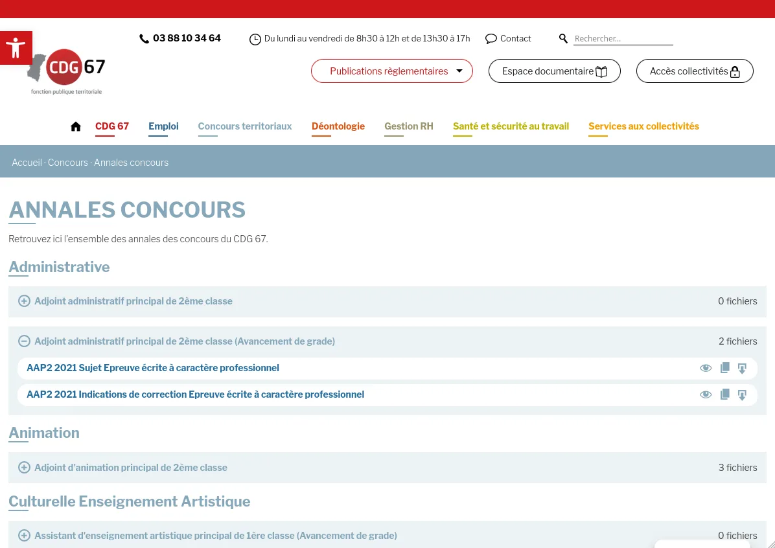Image resolution: width=775 pixels, height=548 pixels.
Task: Click Annales concours in the breadcrumb
Action: 132,163
